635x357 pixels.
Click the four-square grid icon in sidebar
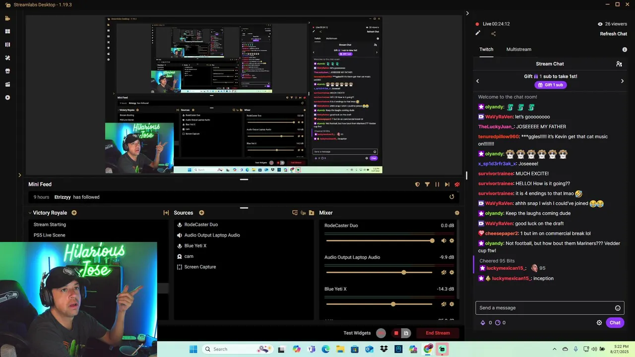coord(7,31)
